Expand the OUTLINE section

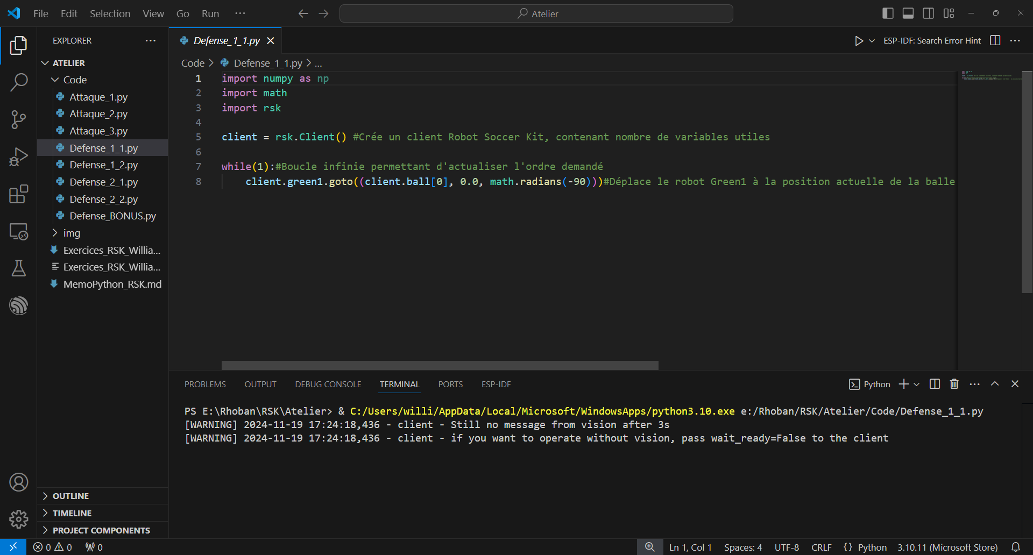pyautogui.click(x=70, y=496)
